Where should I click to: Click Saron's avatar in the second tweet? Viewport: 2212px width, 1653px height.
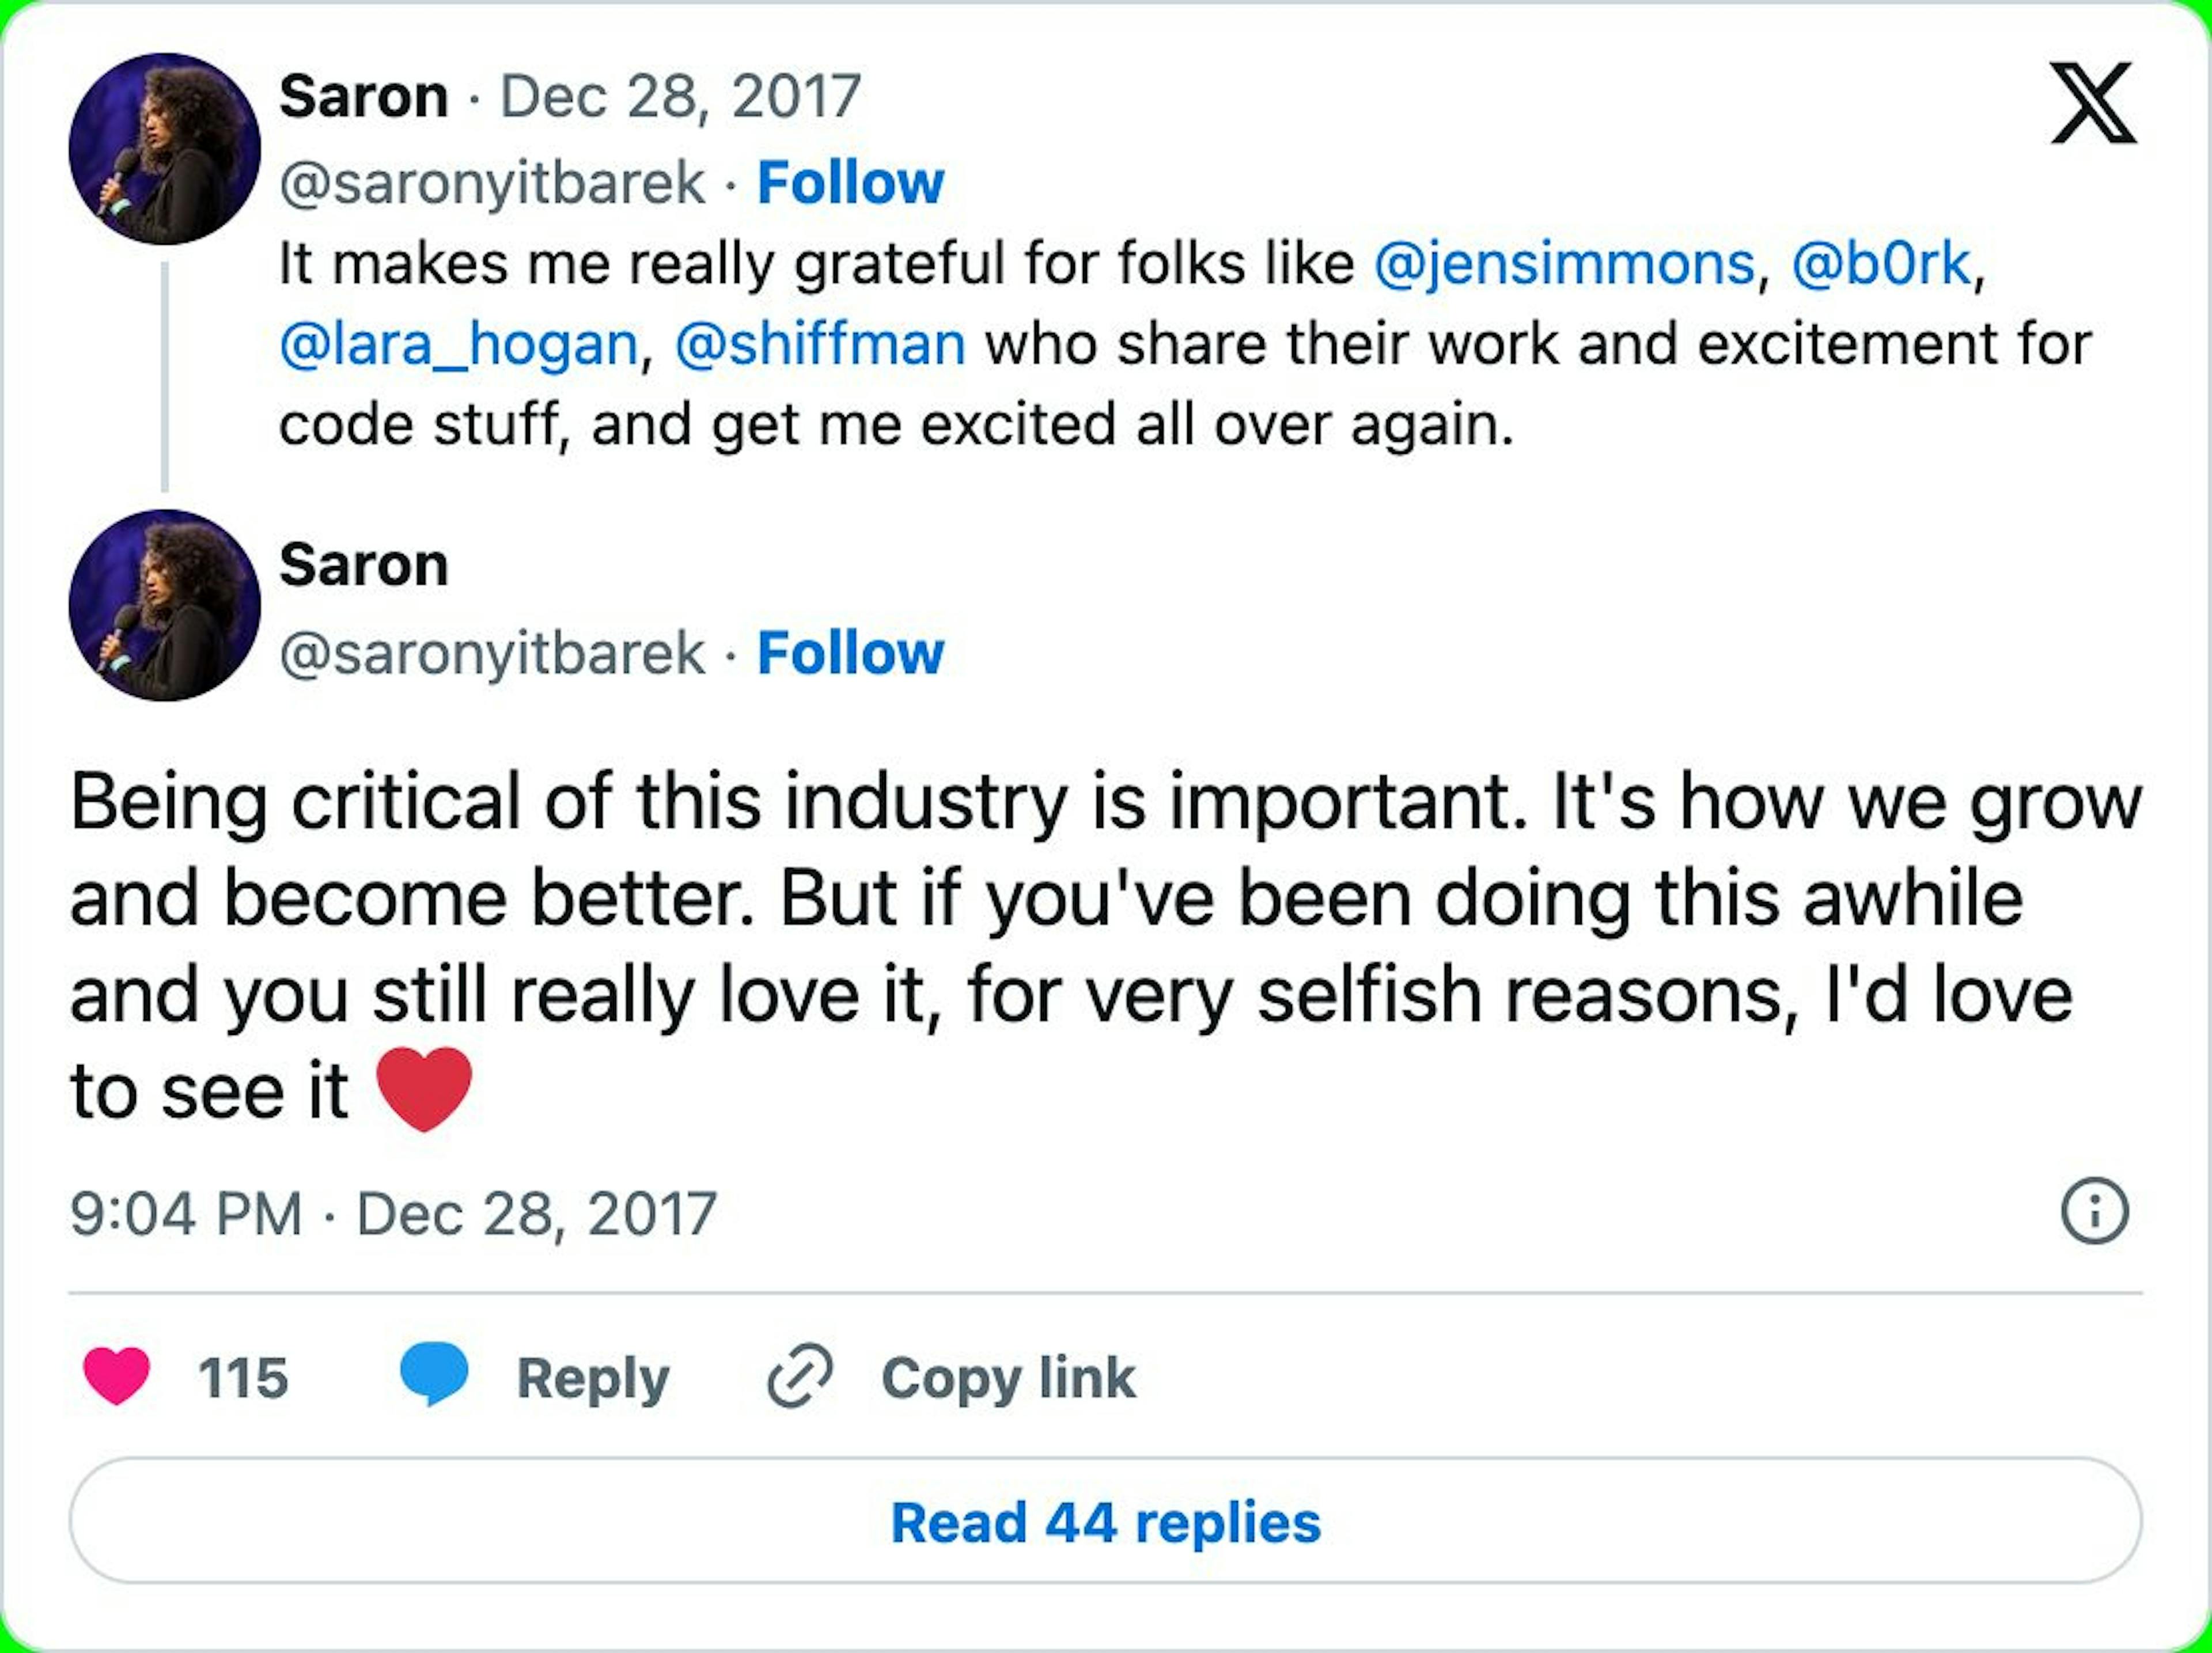[x=165, y=605]
